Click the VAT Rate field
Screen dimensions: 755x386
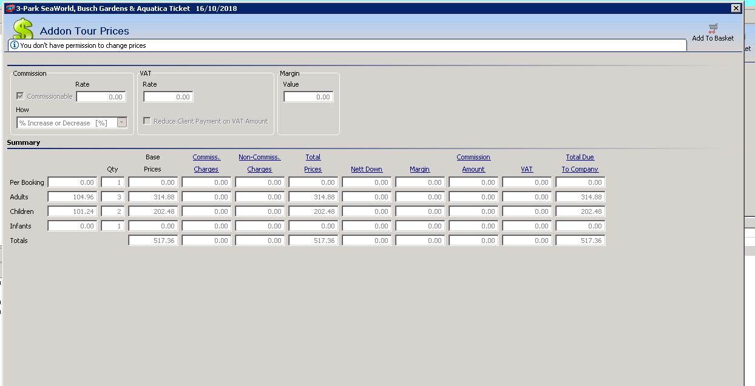click(x=168, y=97)
